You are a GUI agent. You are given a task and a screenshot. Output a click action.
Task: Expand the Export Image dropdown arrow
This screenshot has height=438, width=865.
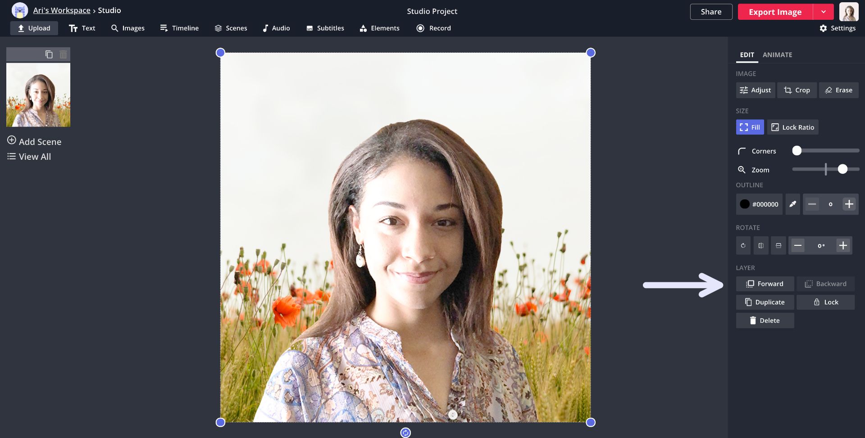824,12
